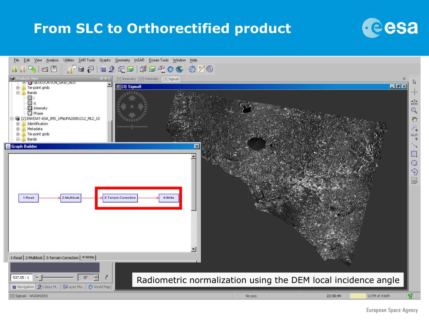The width and height of the screenshot is (429, 322).
Task: Expand the Tie-point grids folder below Metadata
Action: (x=18, y=134)
